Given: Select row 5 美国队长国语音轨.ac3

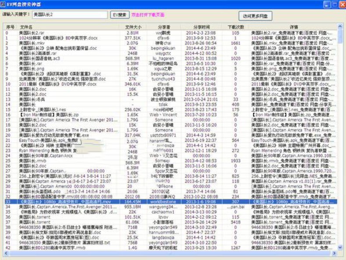Looking at the screenshot, I should click(39, 59).
